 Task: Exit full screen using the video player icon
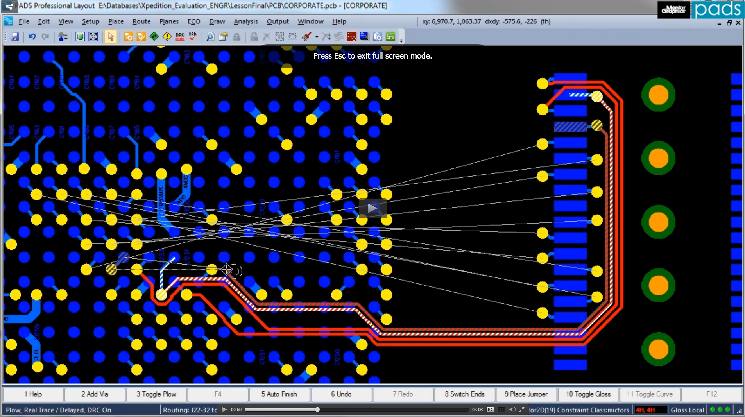point(522,410)
